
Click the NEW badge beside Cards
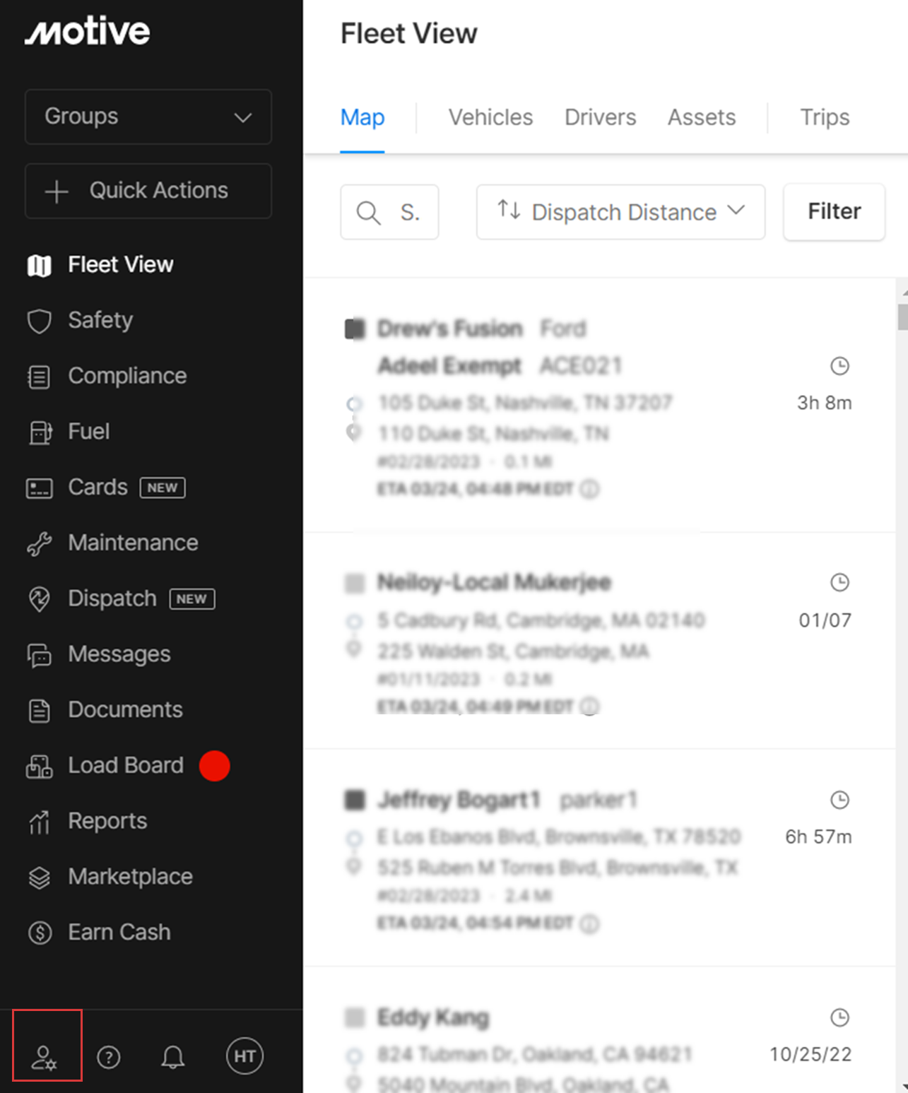point(163,488)
